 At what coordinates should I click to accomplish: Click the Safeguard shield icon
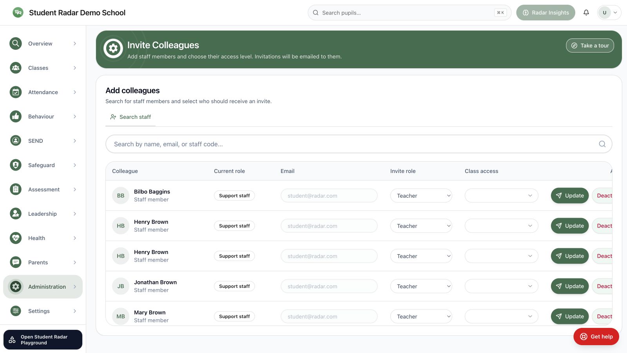16,165
